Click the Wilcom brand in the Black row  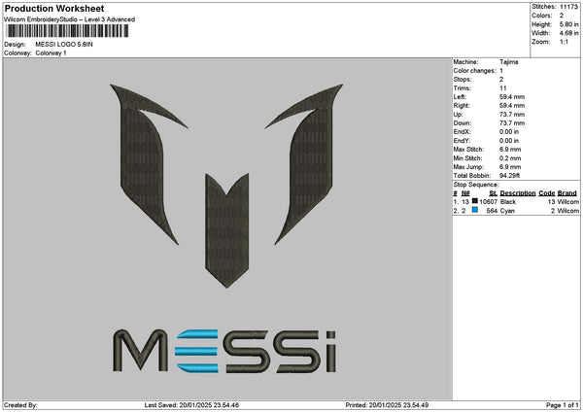(567, 202)
